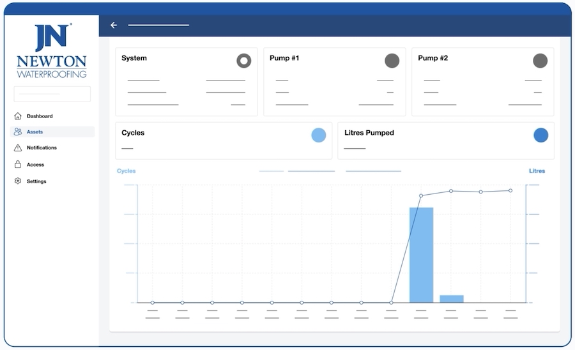Click the dark blue Litres Pumped circle
Screen dimensions: 575x350
[x=540, y=135]
